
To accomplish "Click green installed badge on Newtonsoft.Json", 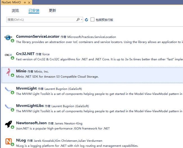I will (x=12, y=127).
